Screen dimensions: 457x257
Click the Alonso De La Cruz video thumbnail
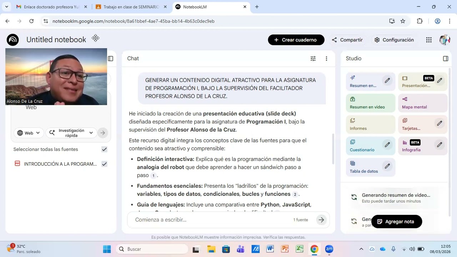pyautogui.click(x=56, y=77)
